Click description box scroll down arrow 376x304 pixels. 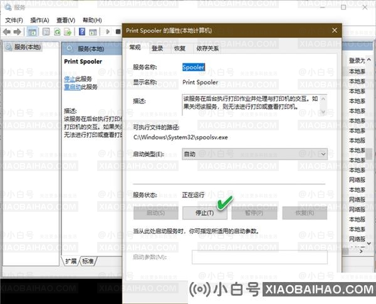(x=323, y=112)
